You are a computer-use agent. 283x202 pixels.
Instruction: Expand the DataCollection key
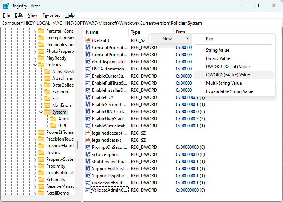[x=41, y=85]
